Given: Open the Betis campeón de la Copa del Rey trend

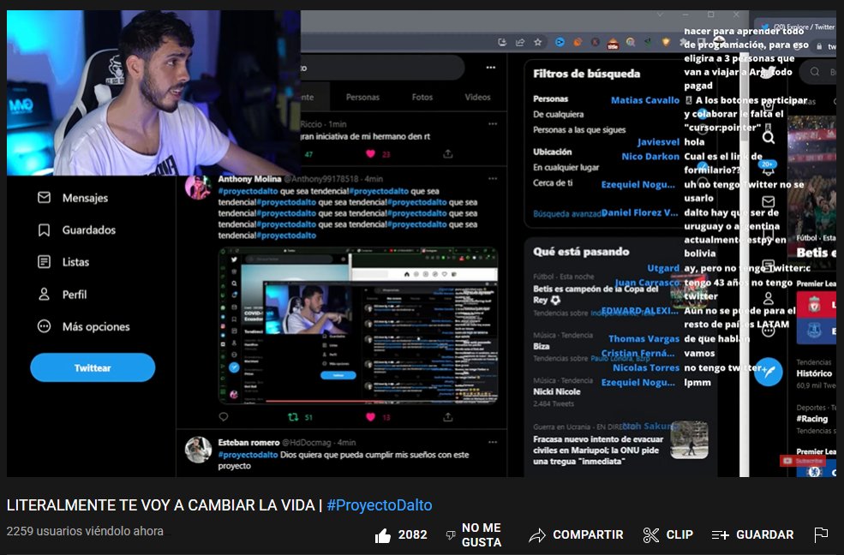Looking at the screenshot, I should (596, 294).
